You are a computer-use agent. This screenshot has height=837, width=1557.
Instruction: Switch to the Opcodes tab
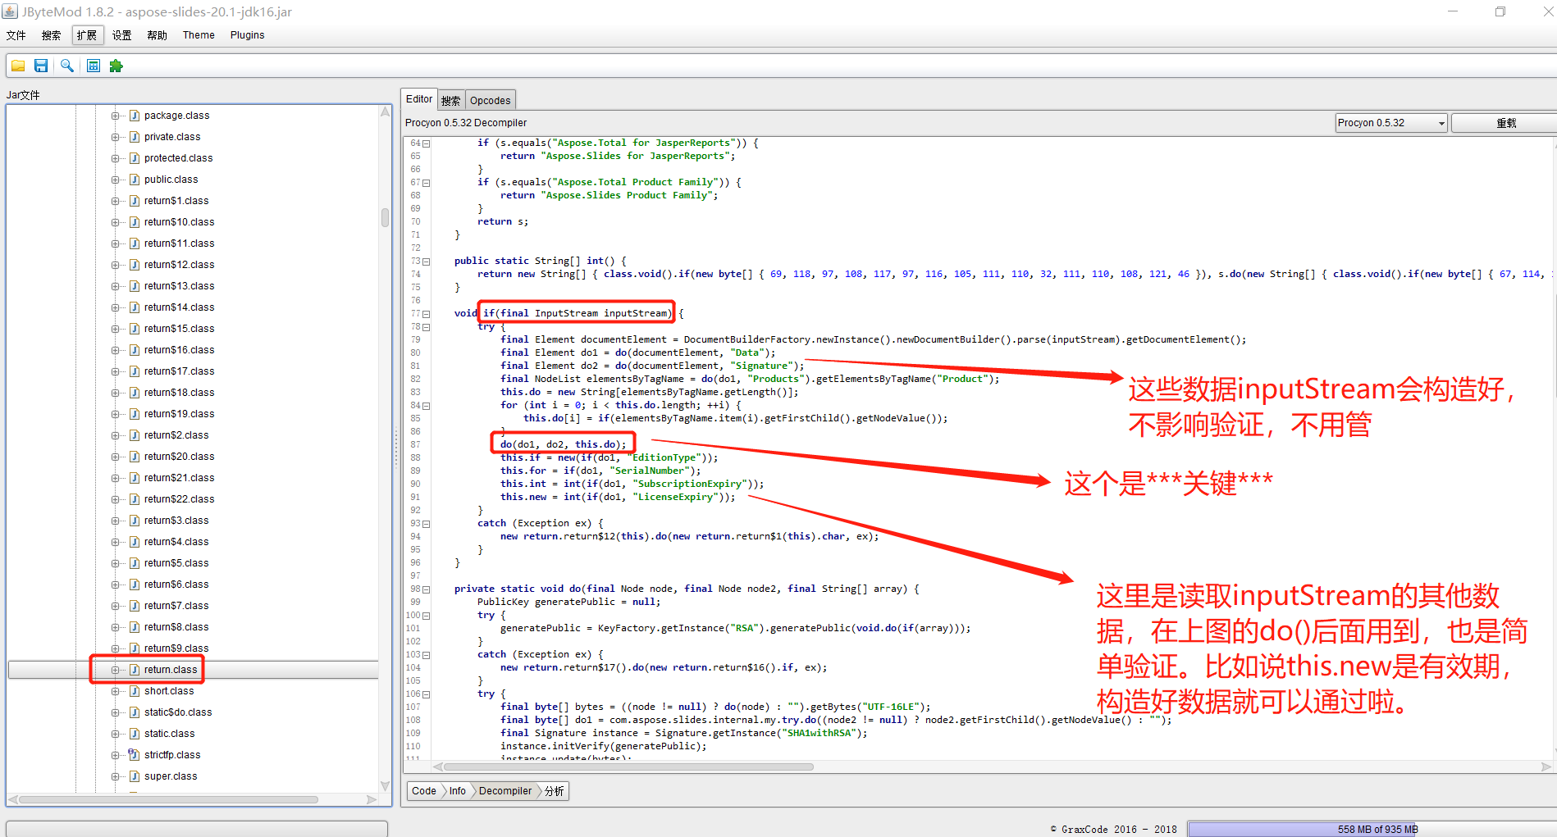click(x=490, y=101)
